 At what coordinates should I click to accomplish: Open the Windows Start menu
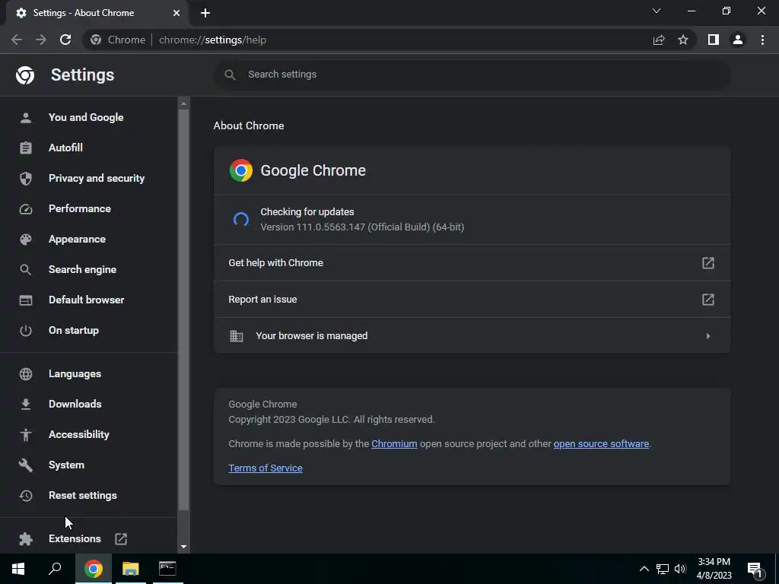click(x=18, y=569)
